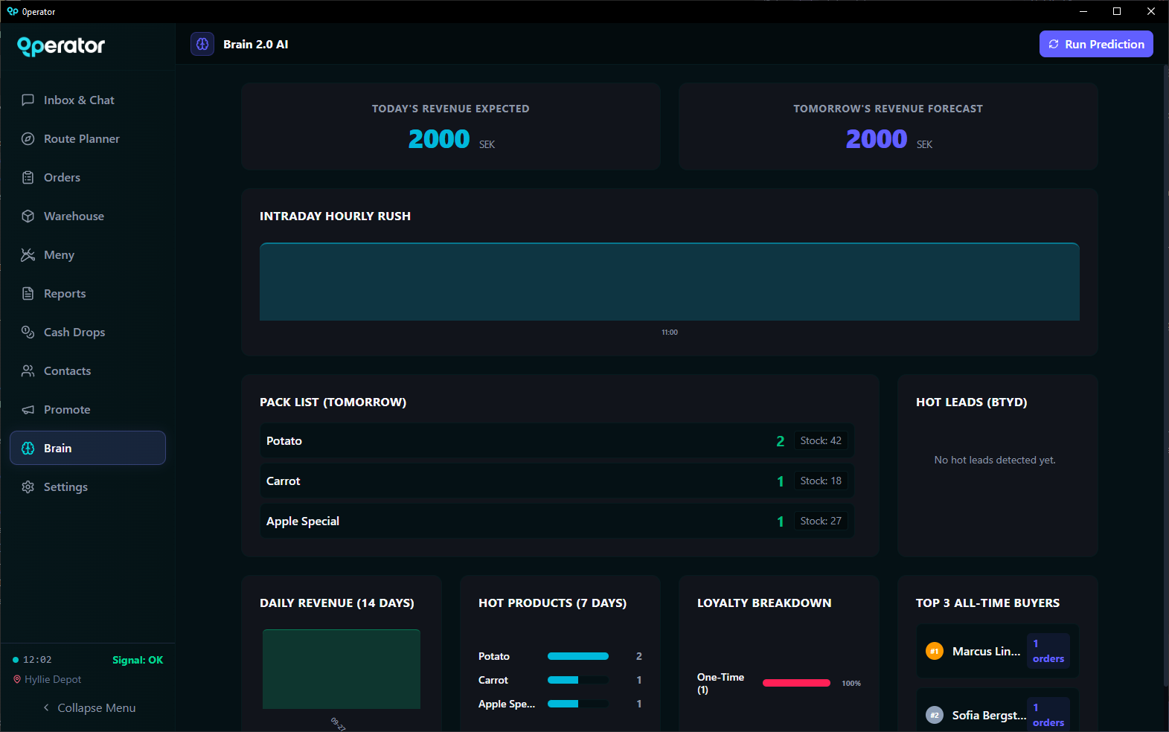Open the Inbox & Chat section
This screenshot has height=732, width=1169.
point(88,100)
